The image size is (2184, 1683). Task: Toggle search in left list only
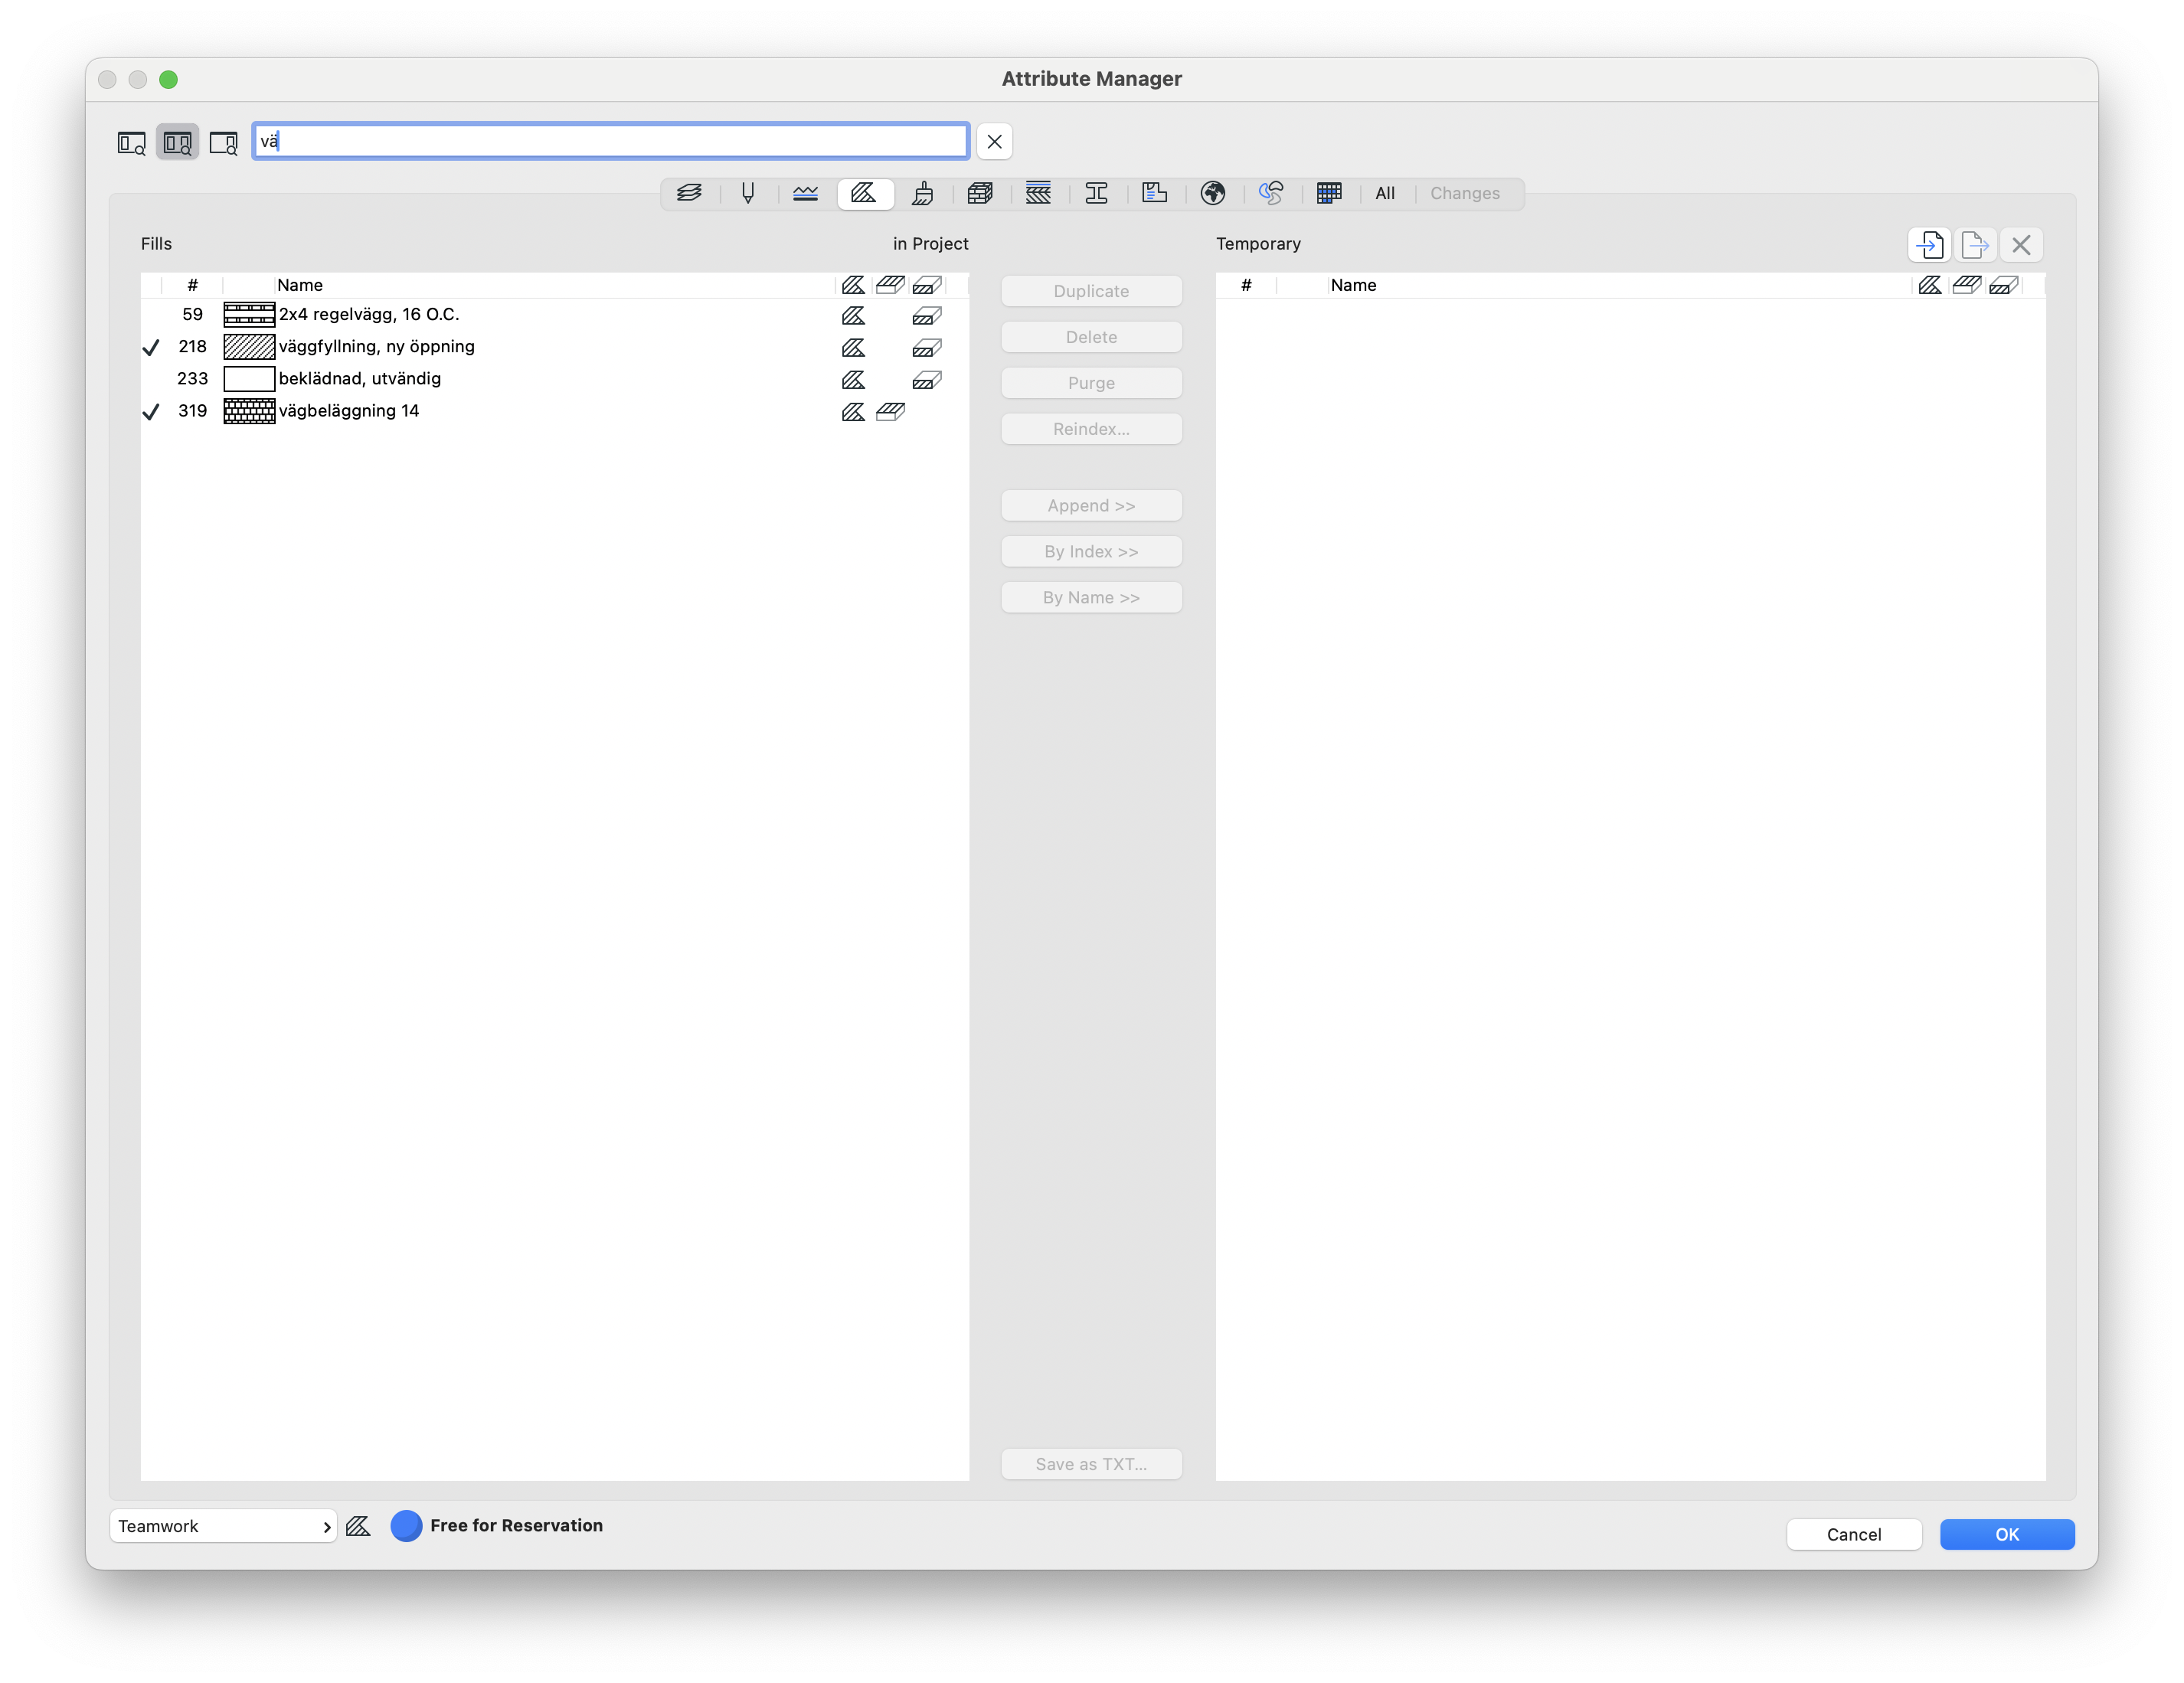coord(131,143)
